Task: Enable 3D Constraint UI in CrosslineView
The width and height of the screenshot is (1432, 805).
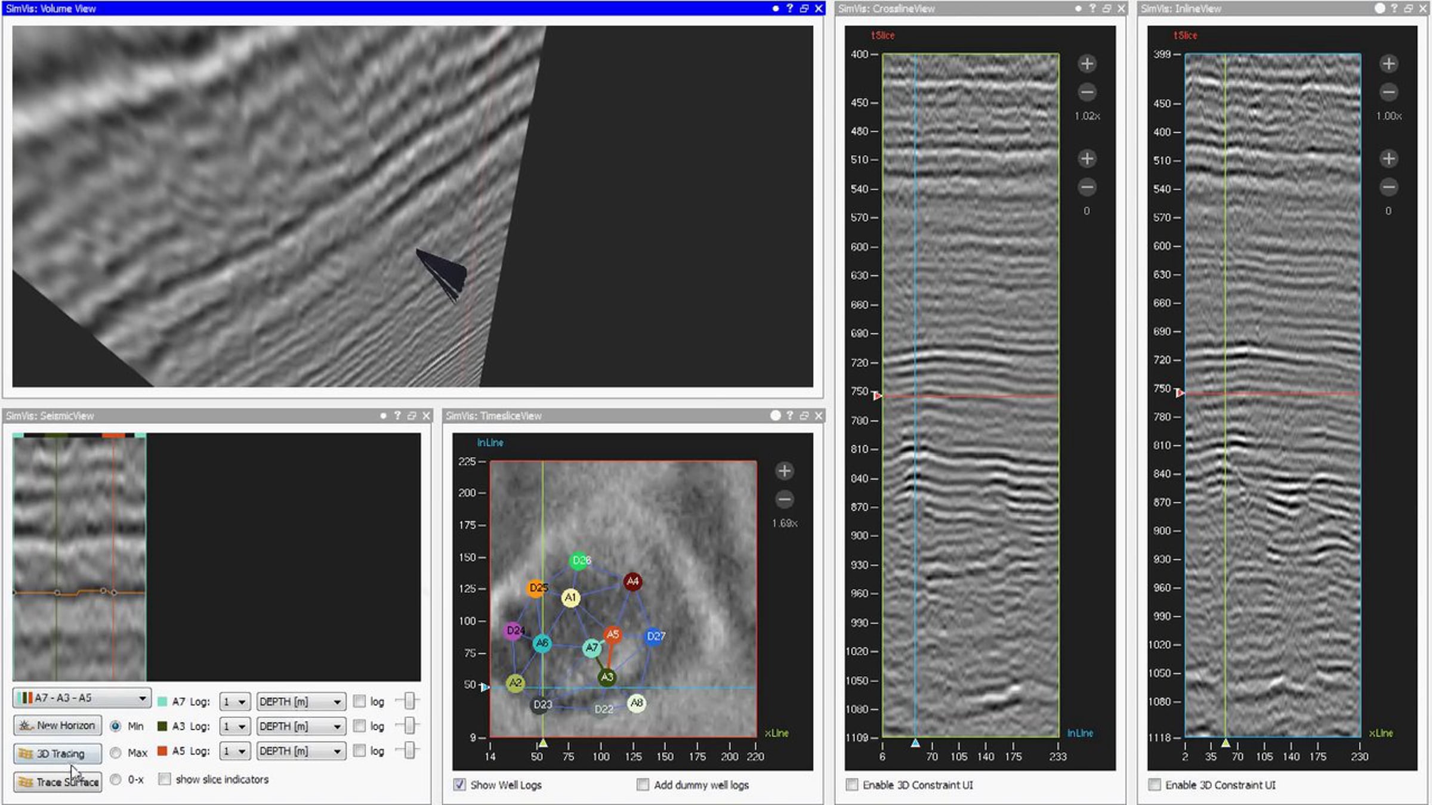Action: 852,785
